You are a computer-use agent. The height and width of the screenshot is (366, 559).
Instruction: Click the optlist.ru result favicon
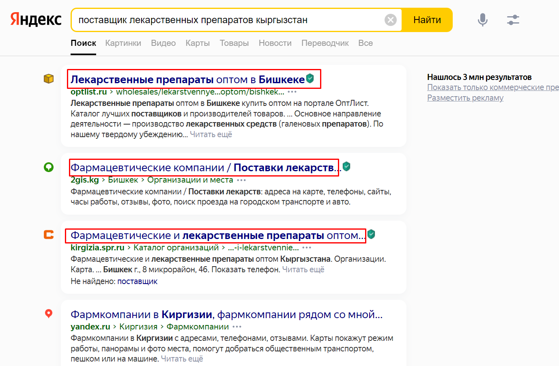pyautogui.click(x=49, y=79)
